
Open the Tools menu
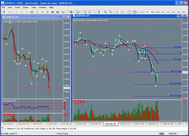tap(34, 7)
